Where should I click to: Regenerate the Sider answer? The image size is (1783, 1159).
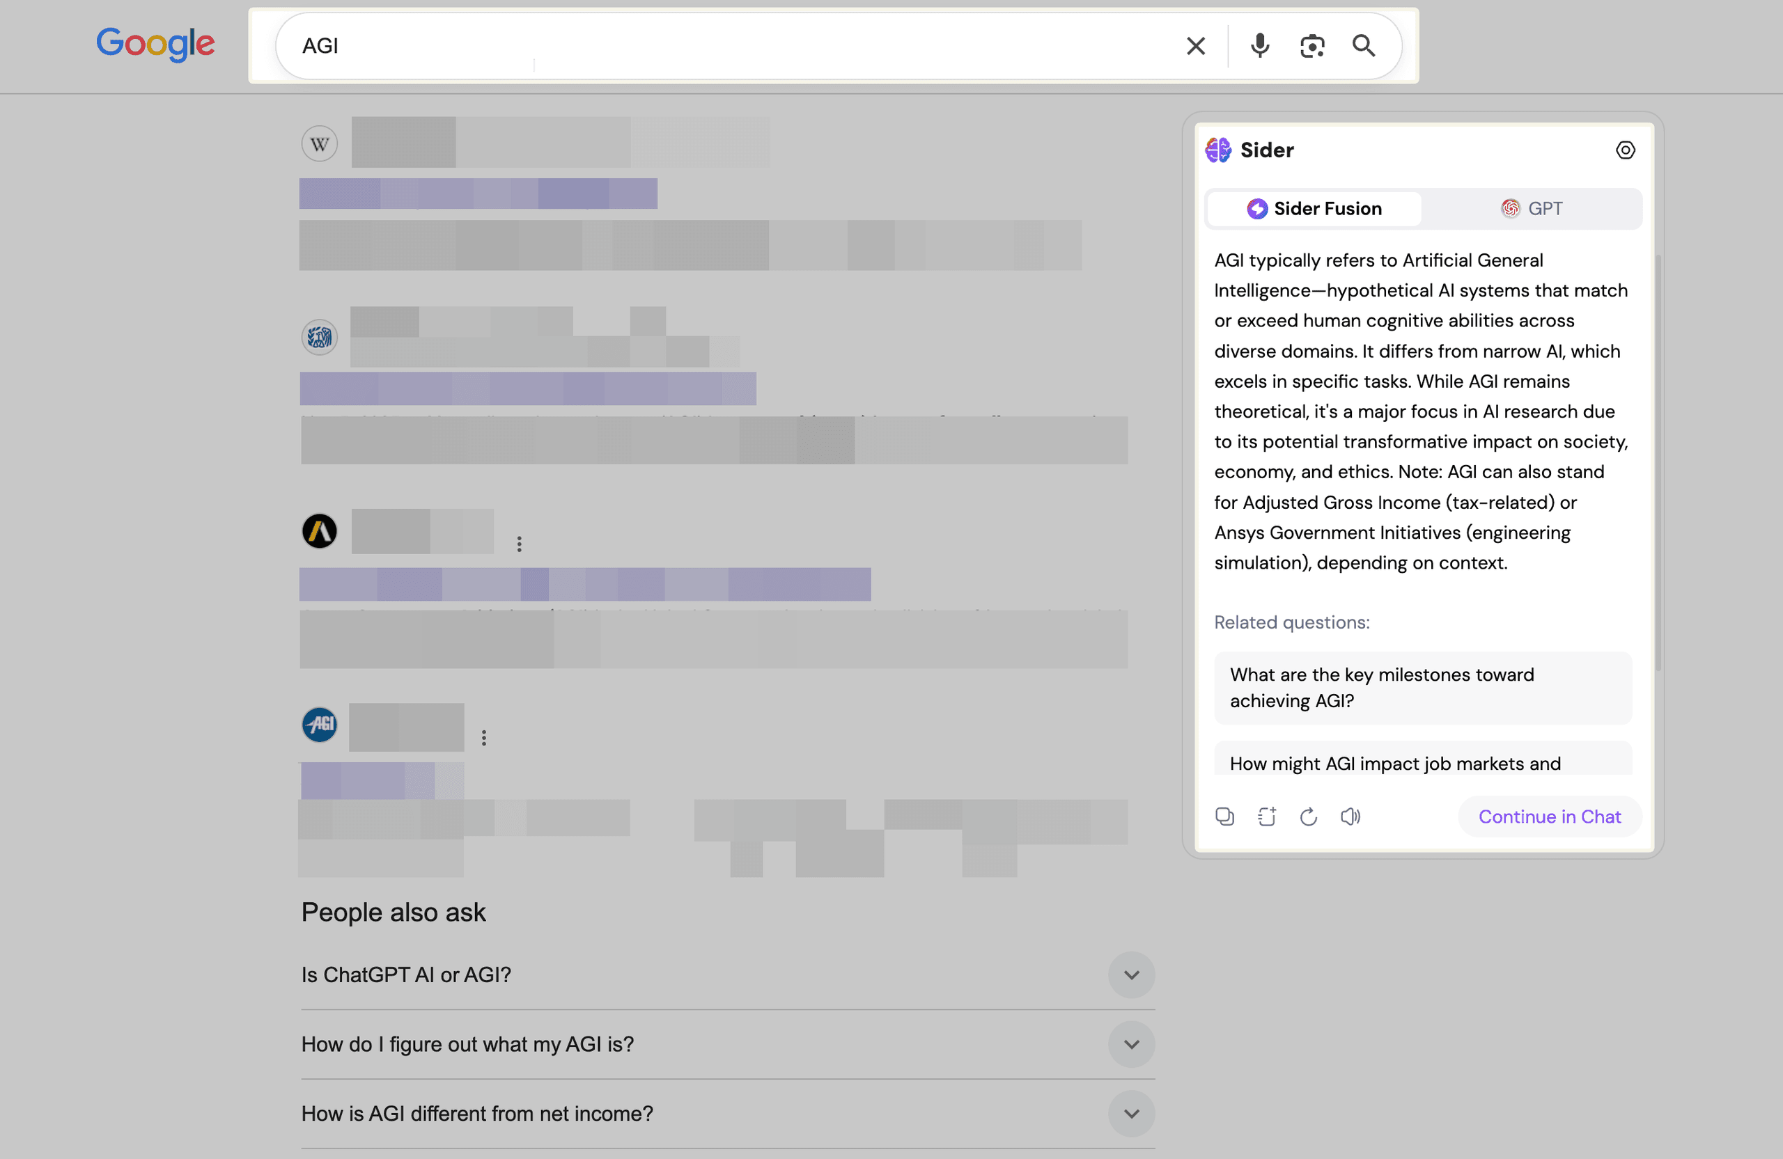[1308, 816]
